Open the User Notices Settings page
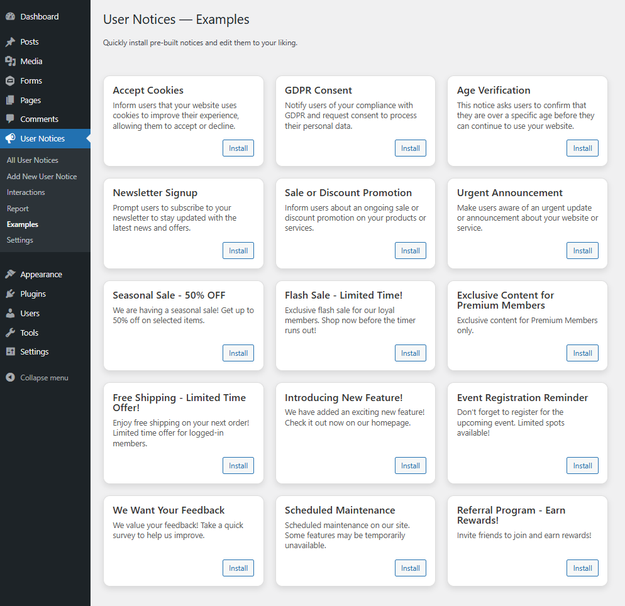Image resolution: width=625 pixels, height=606 pixels. [x=19, y=240]
